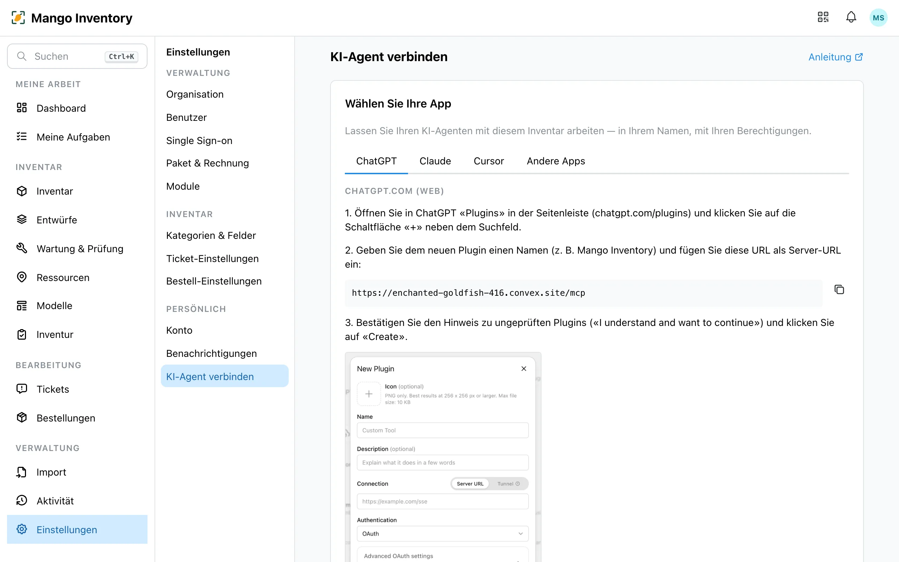Go to Dashboard via its grid icon
The height and width of the screenshot is (562, 899).
(x=21, y=108)
